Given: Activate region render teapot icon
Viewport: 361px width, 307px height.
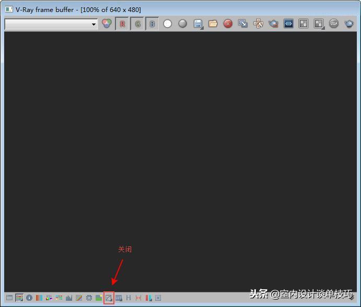Looking at the screenshot, I should tap(273, 23).
